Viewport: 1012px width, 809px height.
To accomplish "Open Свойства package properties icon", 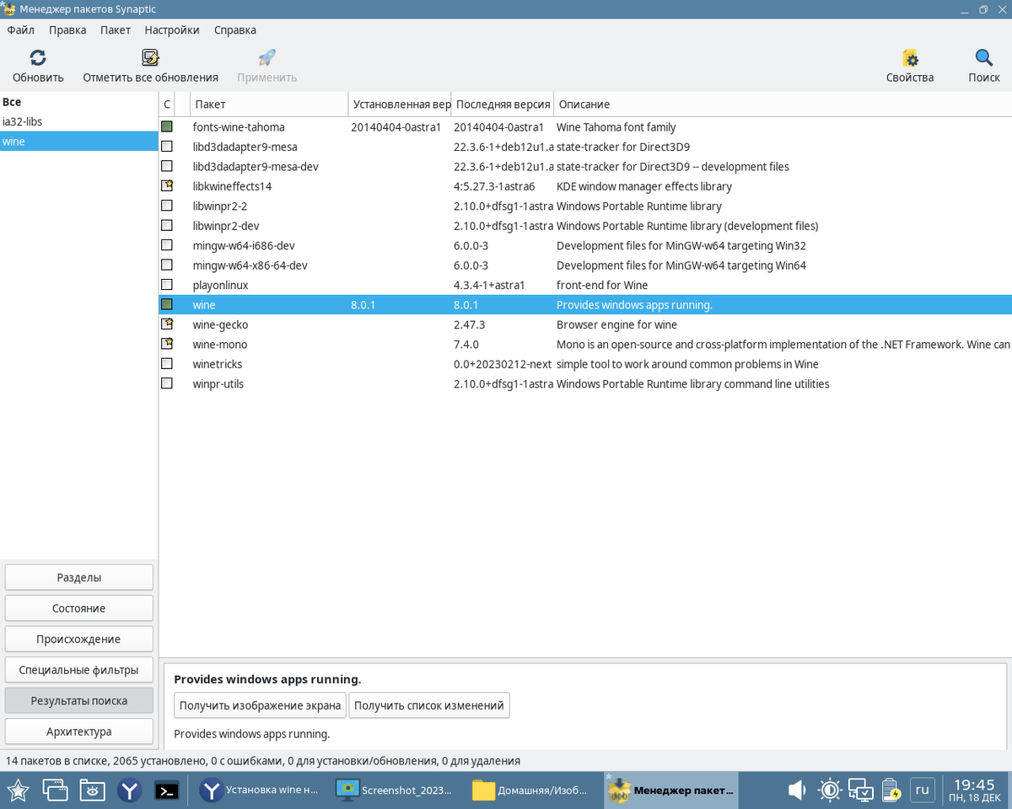I will coord(910,58).
